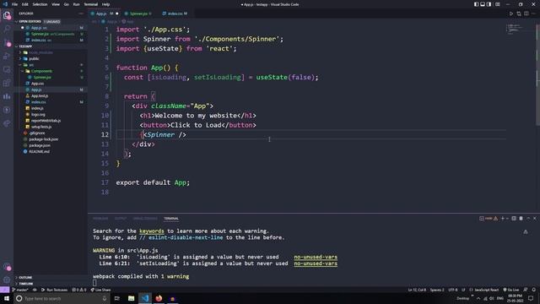Open Explorer panel More Actions ellipsis
540x304 pixels.
pyautogui.click(x=81, y=14)
